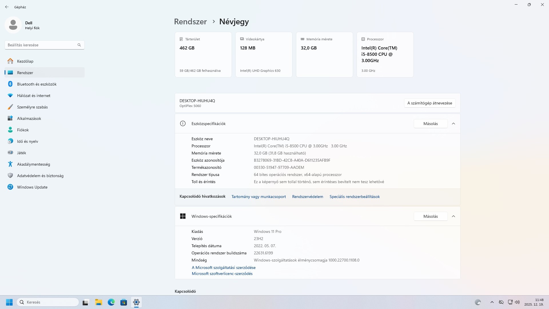Open File Explorer from the taskbar
The height and width of the screenshot is (309, 549).
click(98, 302)
